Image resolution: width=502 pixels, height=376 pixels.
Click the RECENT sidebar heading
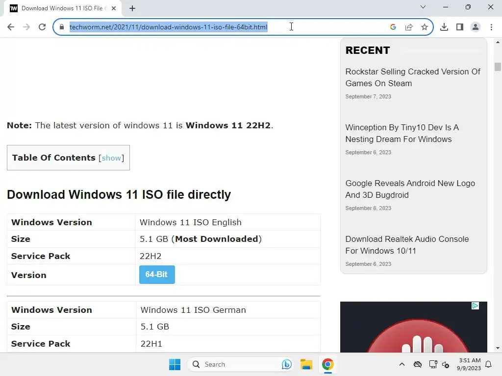pos(368,50)
